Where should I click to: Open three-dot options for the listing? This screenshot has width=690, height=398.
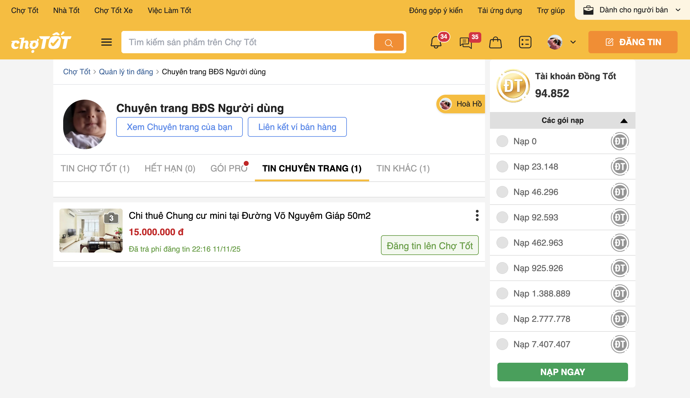pos(477,215)
